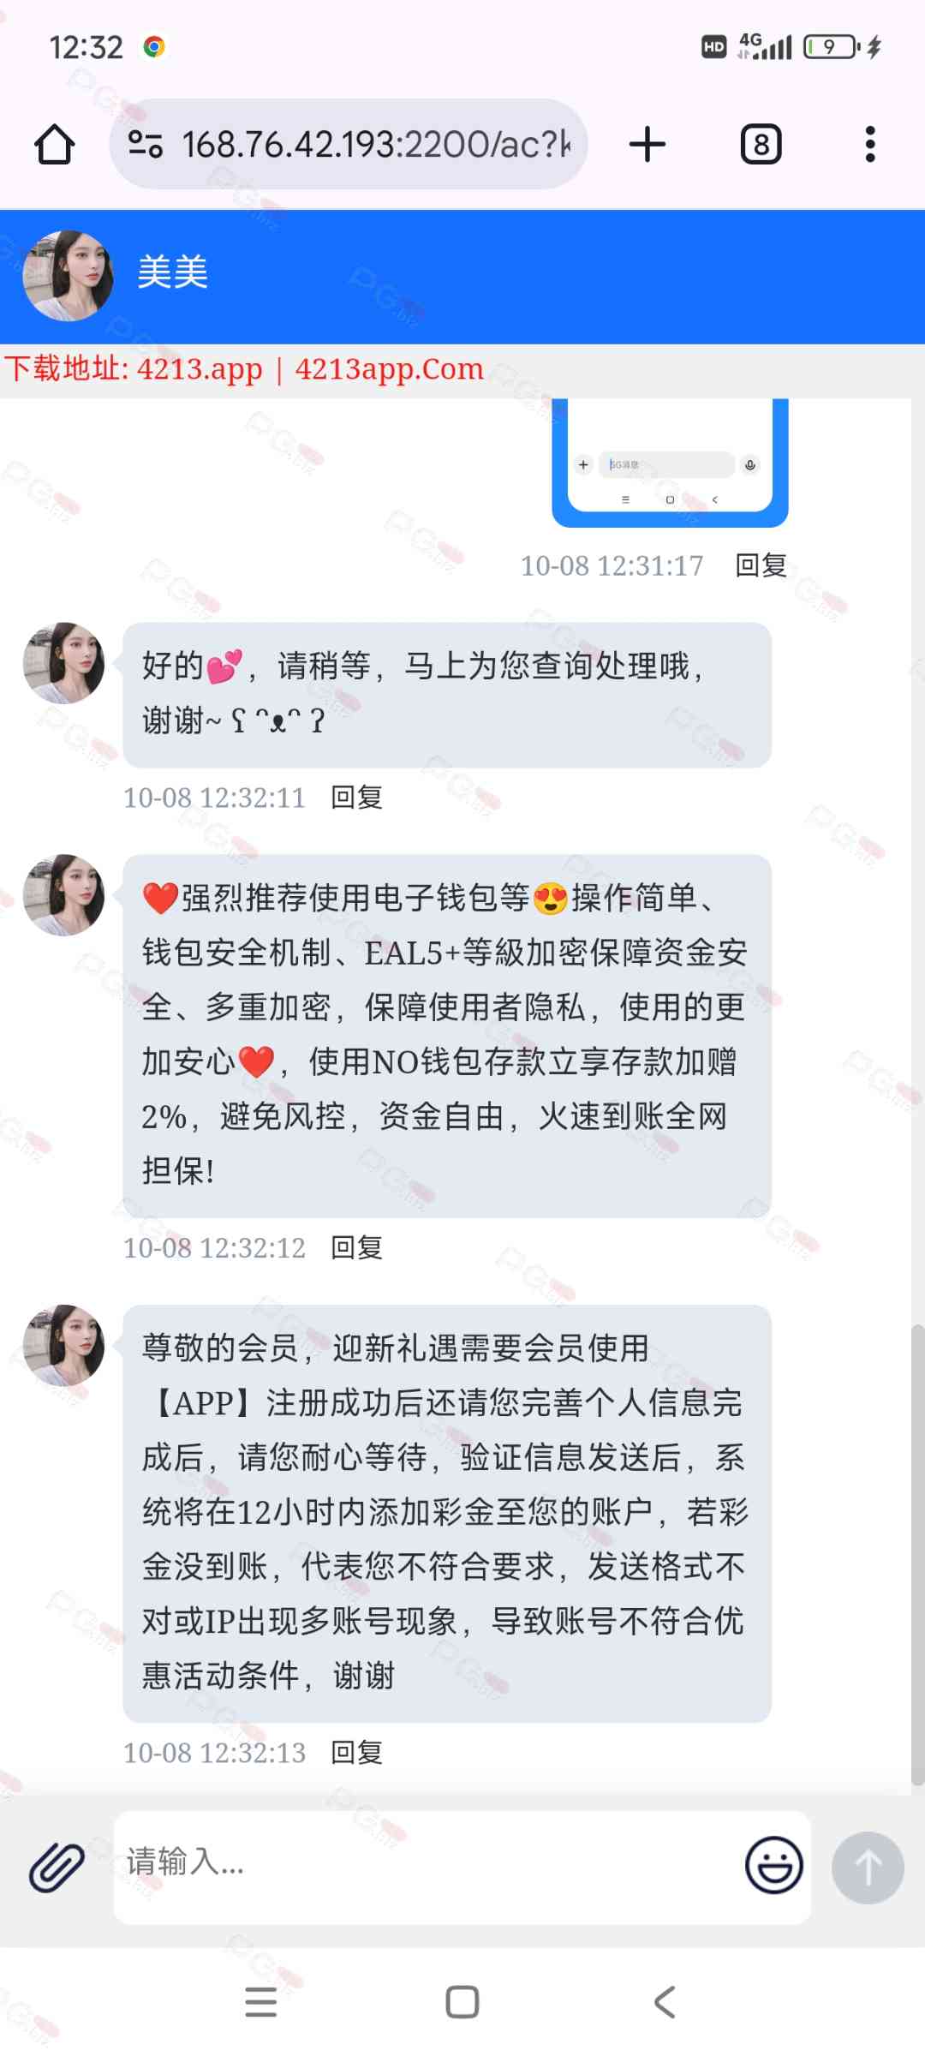Tap the send arrow button
This screenshot has height=2056, width=925.
click(x=868, y=1868)
